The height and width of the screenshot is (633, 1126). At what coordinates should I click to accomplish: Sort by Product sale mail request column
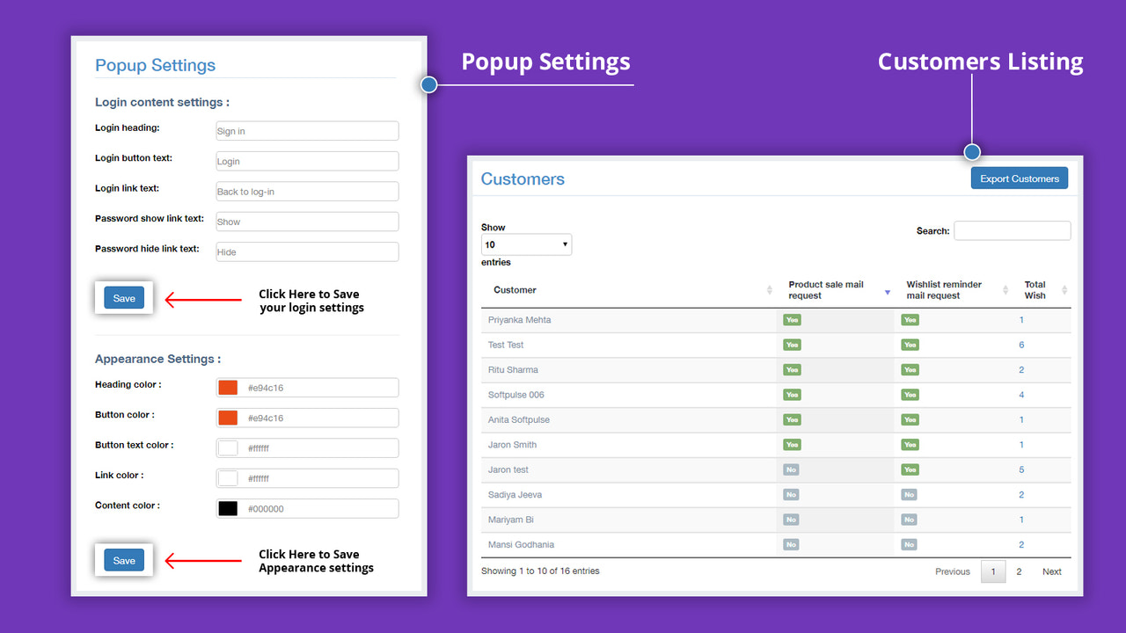coord(825,289)
